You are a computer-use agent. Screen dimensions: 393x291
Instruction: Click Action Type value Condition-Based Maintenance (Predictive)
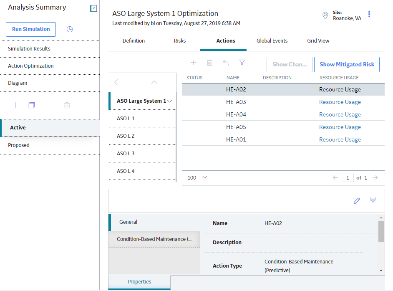coord(299,266)
